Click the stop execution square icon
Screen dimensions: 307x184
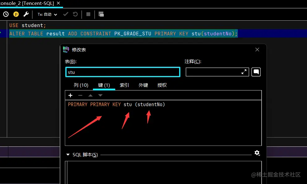tap(88, 14)
